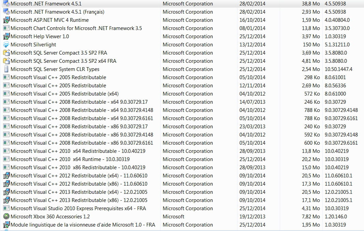Select Microsoft SQL Server Compact 3.5 SP2 x64 FRA name

(x=63, y=61)
